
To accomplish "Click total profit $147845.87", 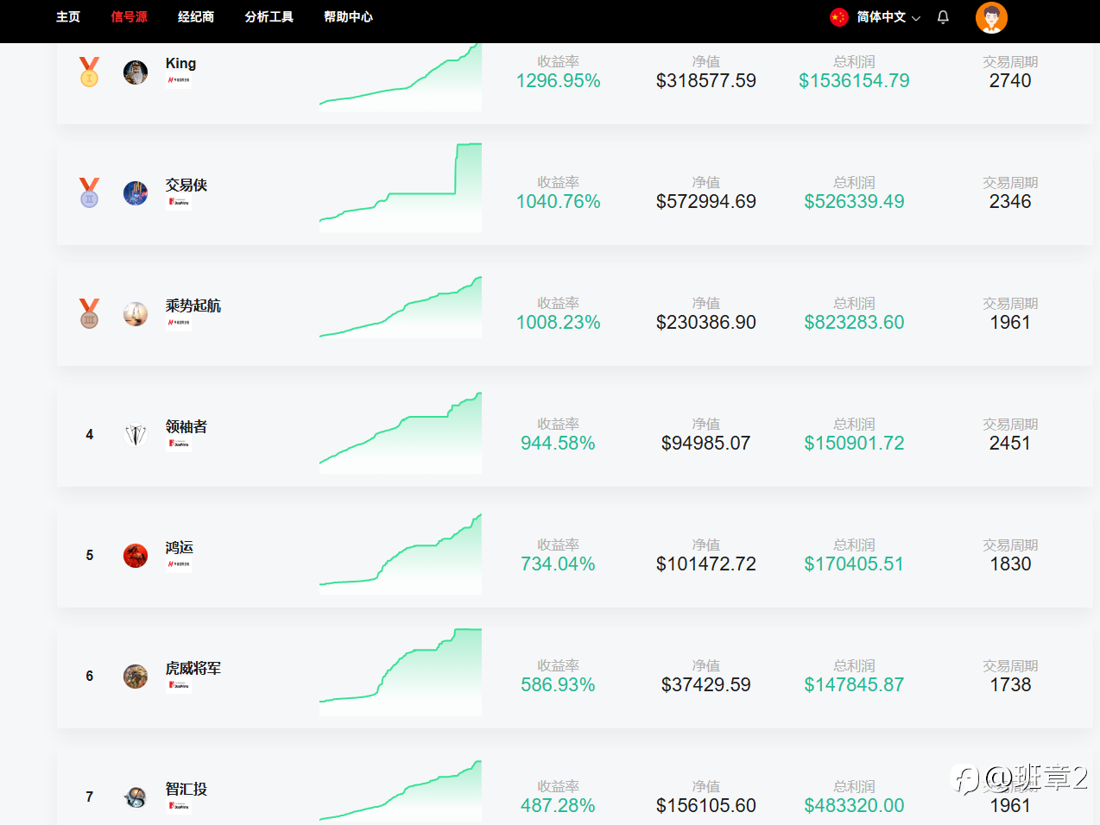I will pos(854,685).
